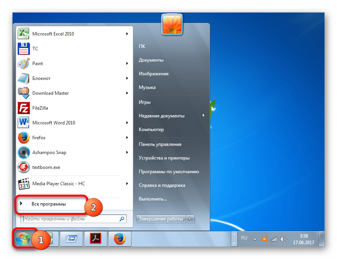Select the Microsoft Word 2010 label
Image resolution: width=337 pixels, height=259 pixels.
54,123
